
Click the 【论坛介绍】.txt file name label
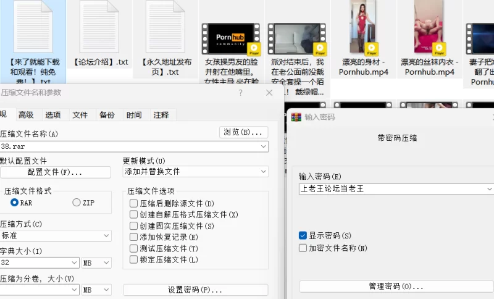coord(100,62)
